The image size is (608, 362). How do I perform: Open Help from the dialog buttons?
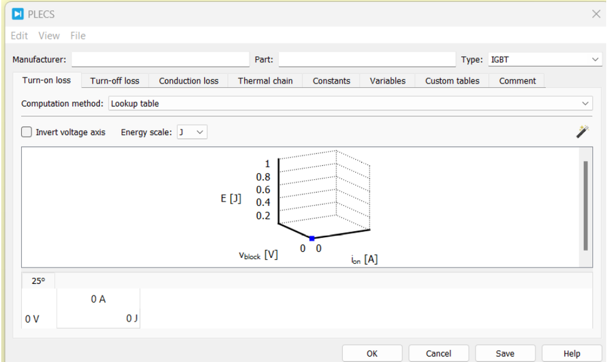pos(571,353)
